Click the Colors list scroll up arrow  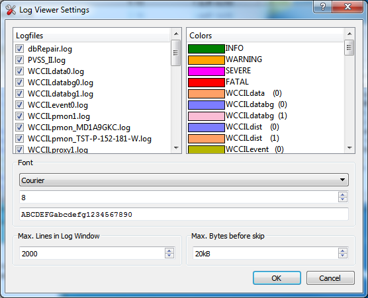coord(349,34)
